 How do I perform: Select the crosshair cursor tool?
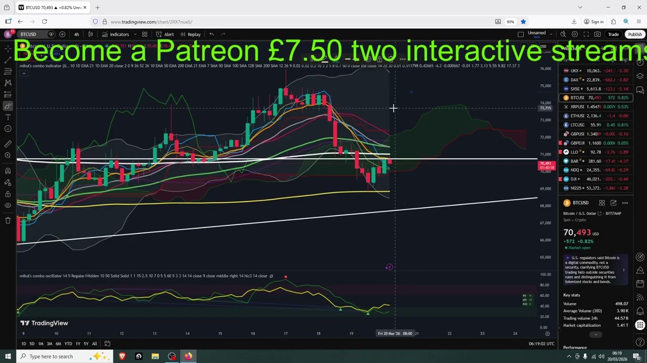point(8,48)
